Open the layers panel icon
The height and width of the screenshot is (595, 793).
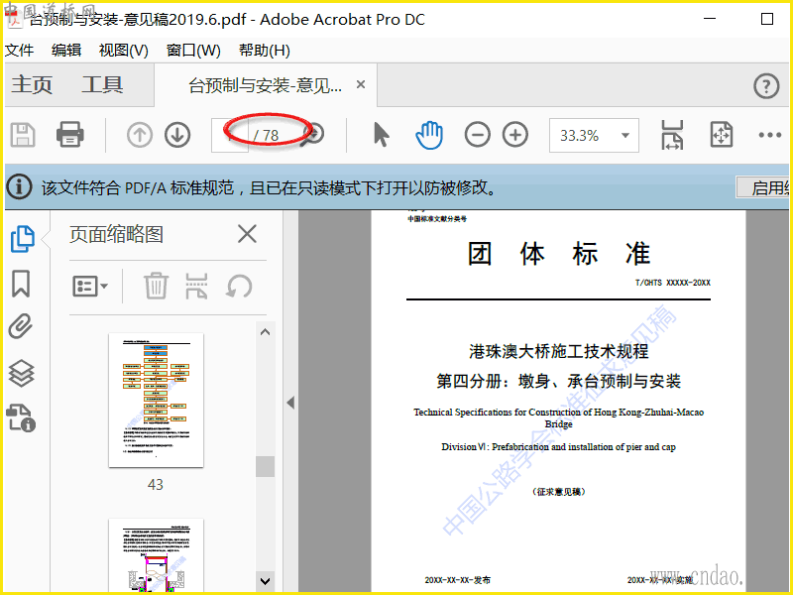coord(21,374)
